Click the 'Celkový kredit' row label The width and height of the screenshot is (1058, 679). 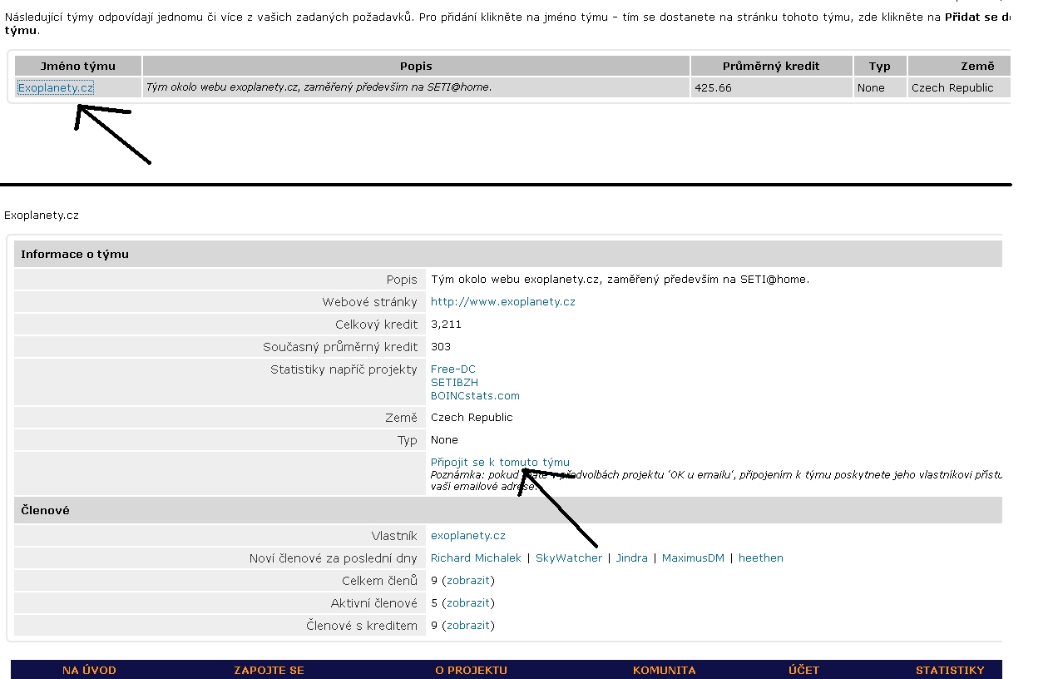pos(377,325)
